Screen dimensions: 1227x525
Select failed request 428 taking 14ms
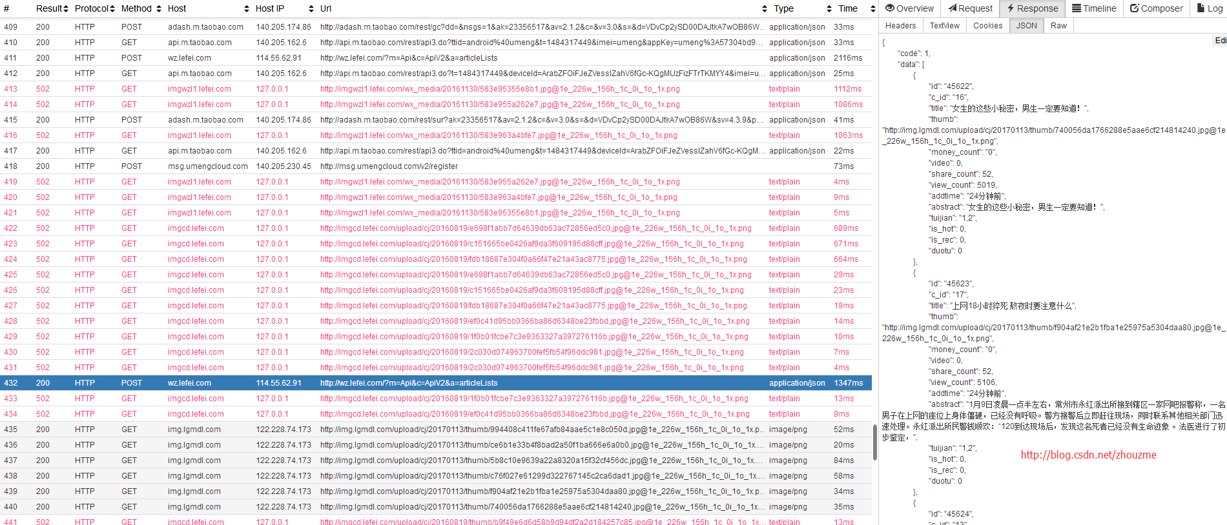[x=436, y=321]
